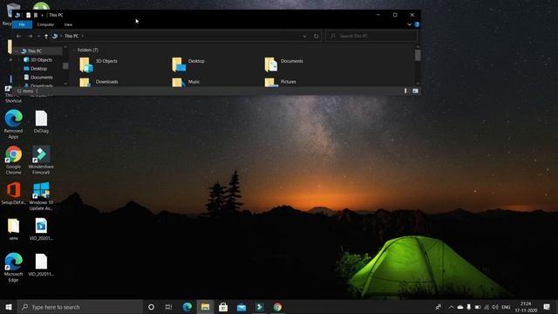
Task: Click ENG language indicator
Action: pyautogui.click(x=506, y=307)
